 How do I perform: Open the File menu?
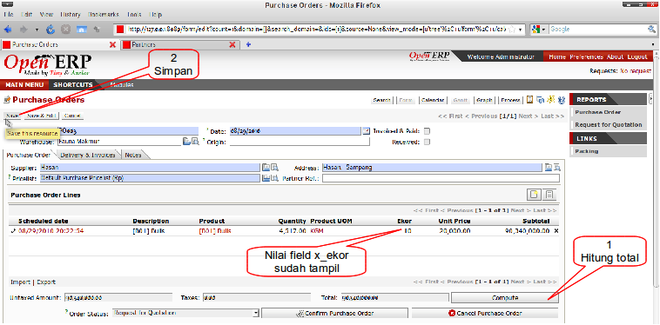[x=8, y=14]
